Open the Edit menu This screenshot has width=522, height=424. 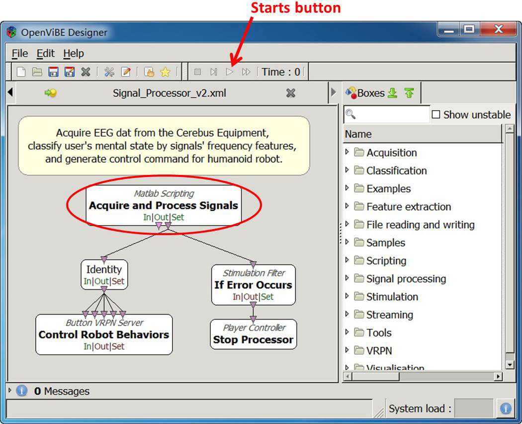[x=45, y=53]
